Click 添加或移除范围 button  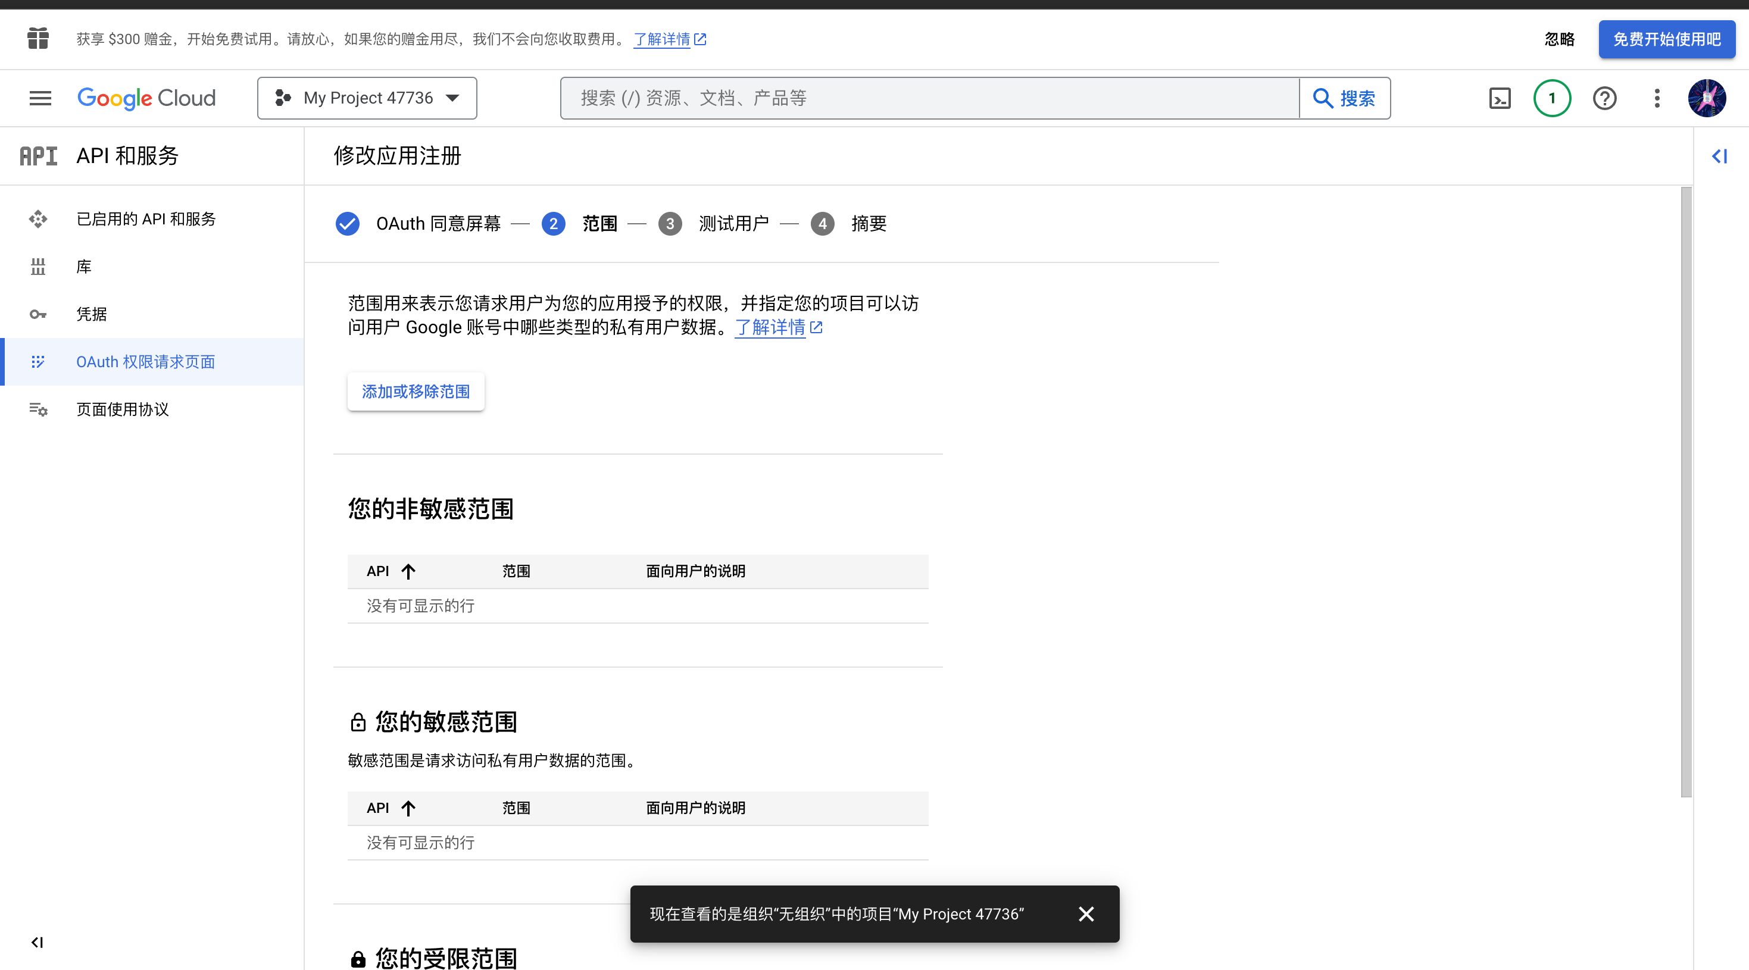[x=416, y=392]
